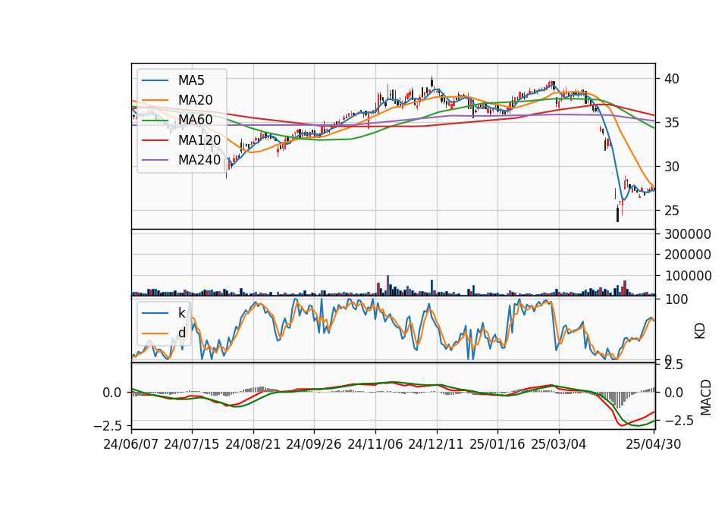
Task: Click volume axis tick 200000
Action: pyautogui.click(x=688, y=255)
